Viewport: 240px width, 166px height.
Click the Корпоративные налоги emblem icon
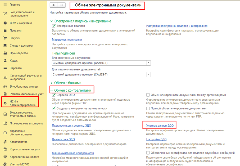(x=5, y=157)
